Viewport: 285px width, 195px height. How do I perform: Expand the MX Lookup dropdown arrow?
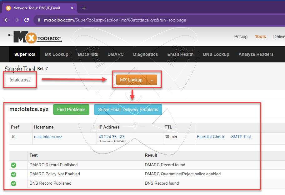tap(152, 80)
